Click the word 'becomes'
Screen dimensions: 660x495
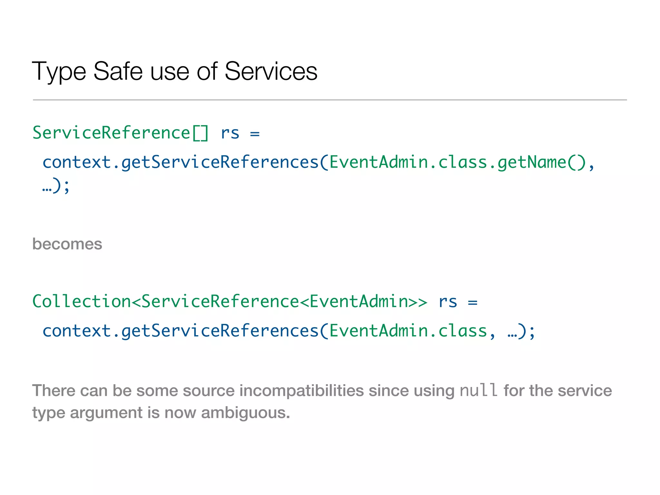67,244
